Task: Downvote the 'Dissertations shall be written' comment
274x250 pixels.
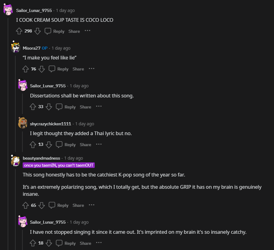Action: click(49, 107)
